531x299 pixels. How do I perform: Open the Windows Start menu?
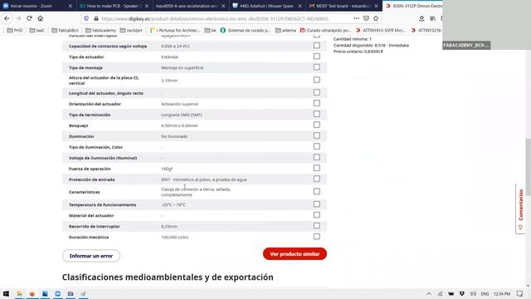[6, 293]
